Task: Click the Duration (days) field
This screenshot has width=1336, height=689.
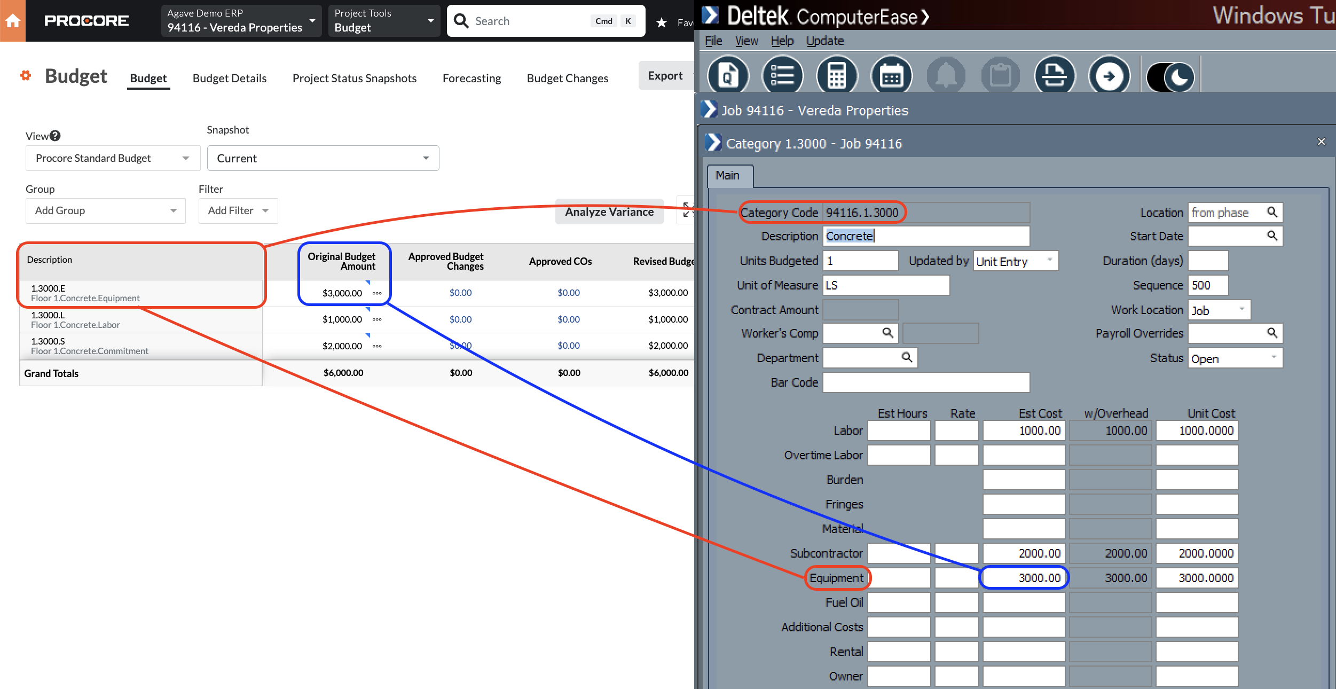Action: tap(1208, 261)
